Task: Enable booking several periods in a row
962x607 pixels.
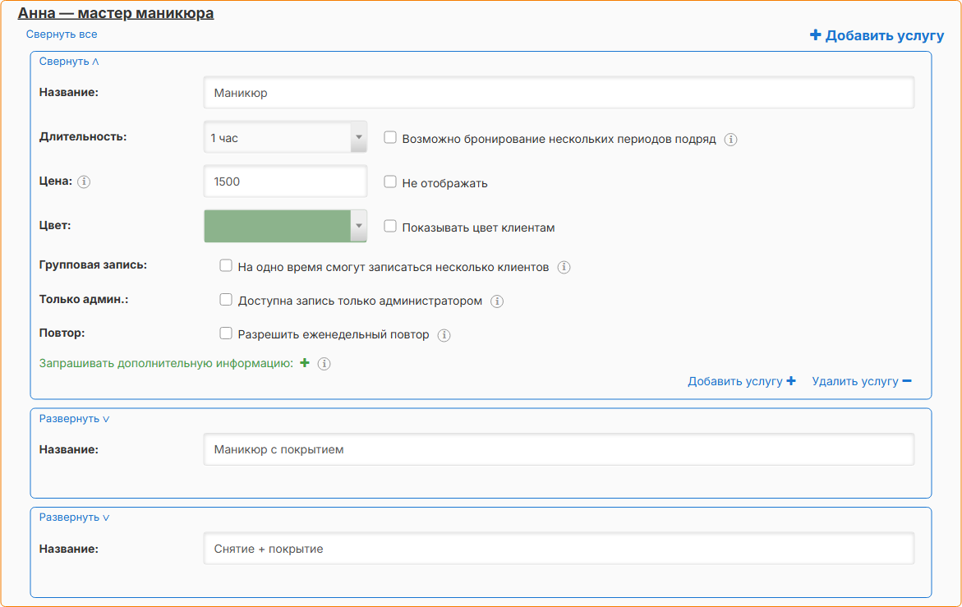Action: (x=390, y=137)
